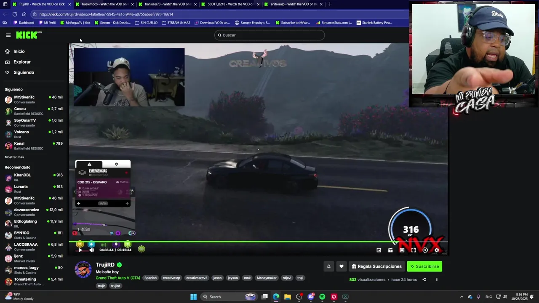Open Explorar in the sidebar
The width and height of the screenshot is (539, 303).
tap(22, 62)
